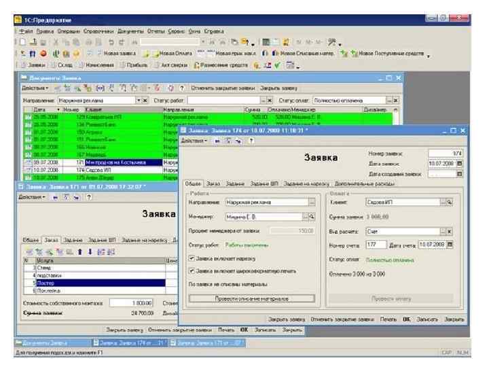This screenshot has width=489, height=367.
Task: Open Разнесение средств from third toolbar
Action: pyautogui.click(x=221, y=65)
